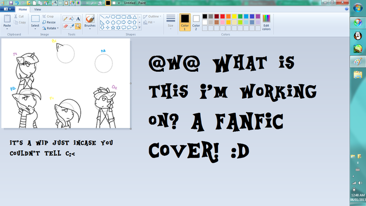Choose the Triangle shape
Image resolution: width=366 pixels, height=206 pixels.
pyautogui.click(x=135, y=17)
